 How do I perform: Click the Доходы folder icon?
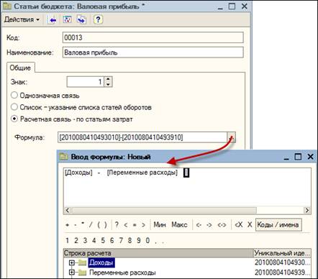(82, 262)
